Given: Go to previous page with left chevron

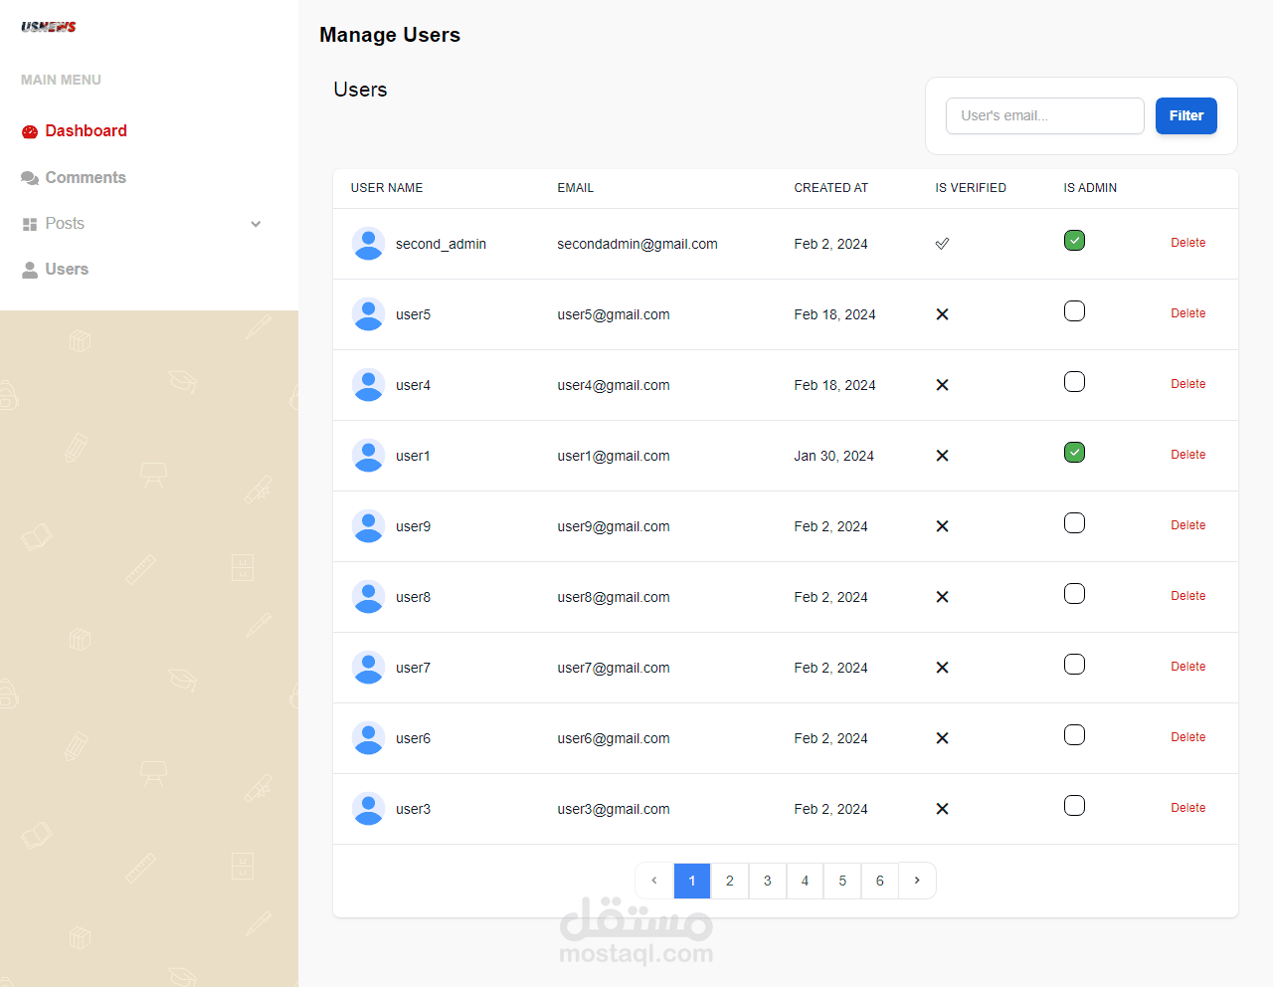Looking at the screenshot, I should [x=654, y=881].
